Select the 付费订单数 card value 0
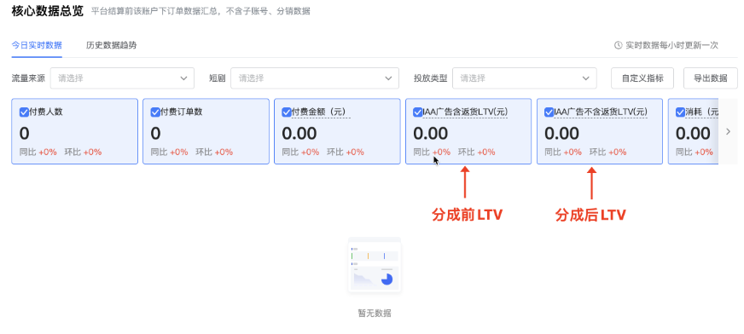This screenshot has height=334, width=744. pyautogui.click(x=155, y=134)
